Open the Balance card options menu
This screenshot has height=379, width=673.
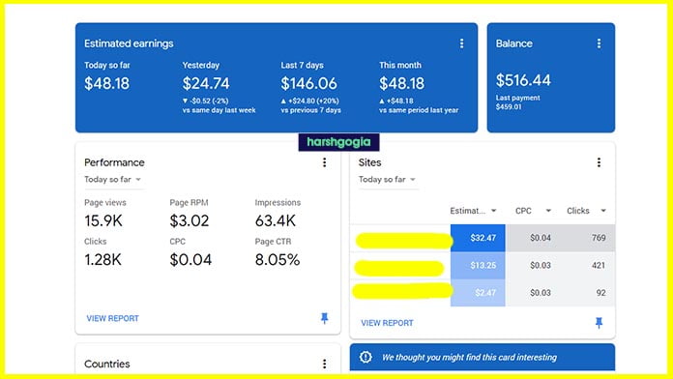click(599, 44)
